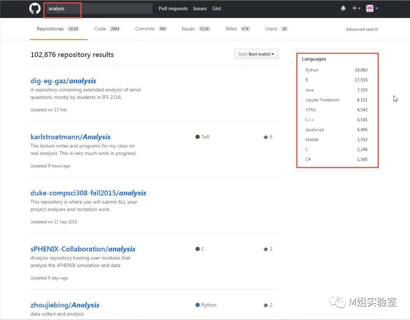Open the dig-eg-gaz/analysis repository link
This screenshot has width=410, height=320.
[x=63, y=81]
